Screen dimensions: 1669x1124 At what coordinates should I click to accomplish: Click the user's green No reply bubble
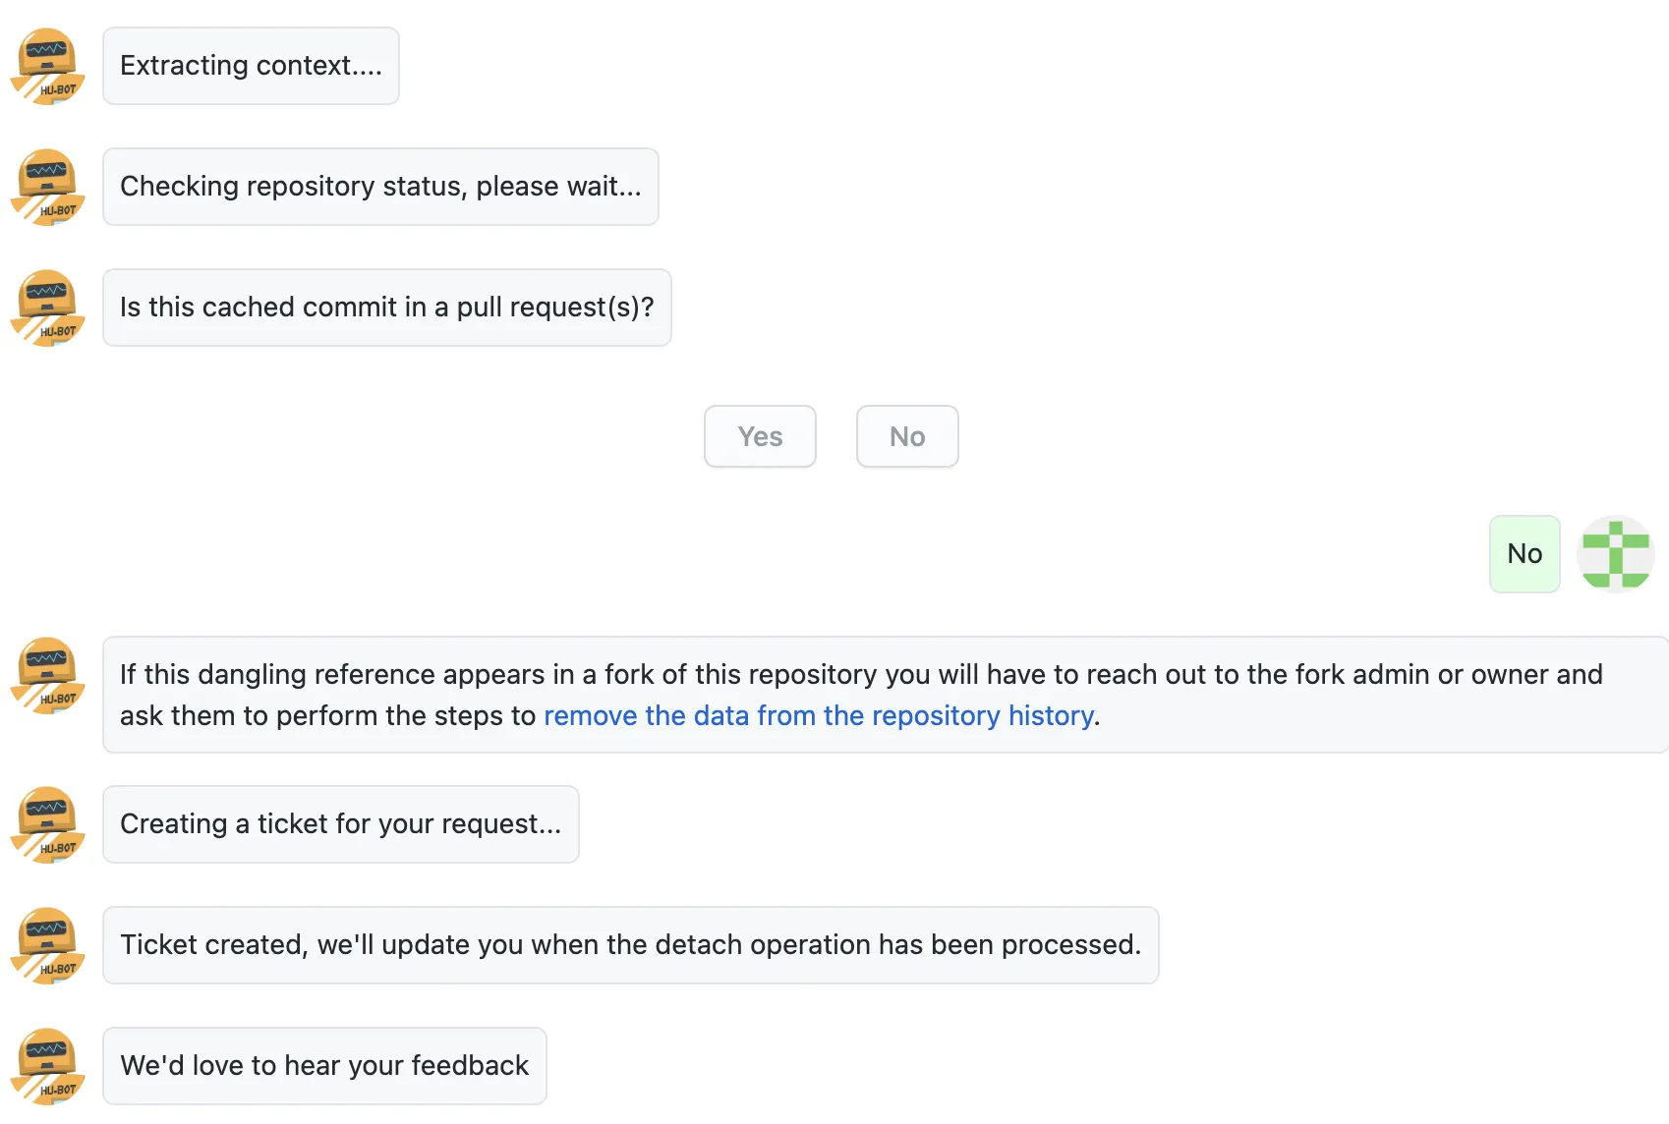[x=1525, y=554]
